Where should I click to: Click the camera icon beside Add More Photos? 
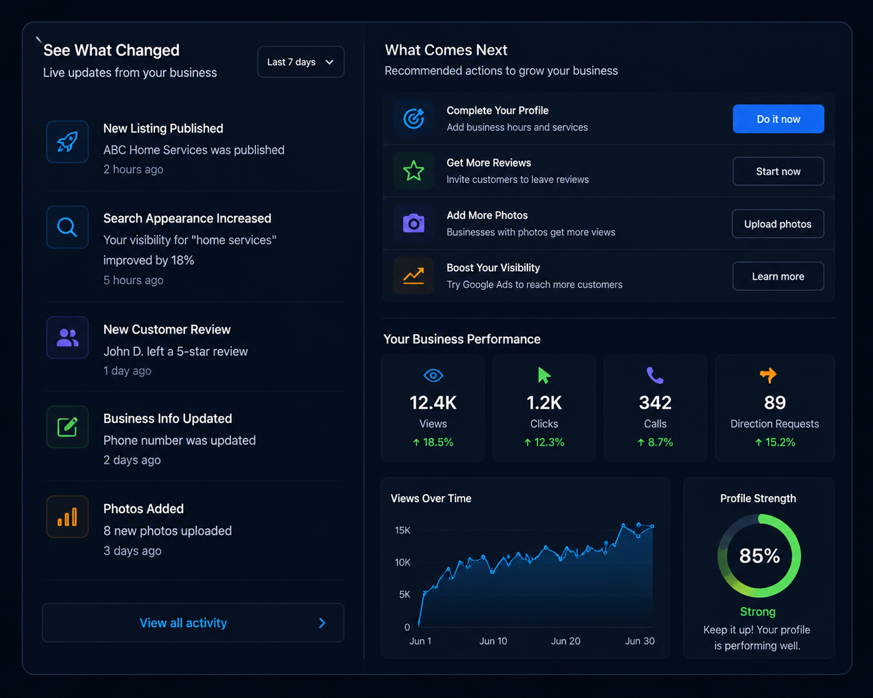(x=413, y=223)
